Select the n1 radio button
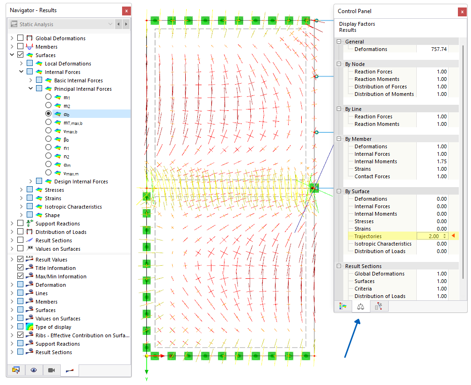Screen dimensions: 471x385 48,147
